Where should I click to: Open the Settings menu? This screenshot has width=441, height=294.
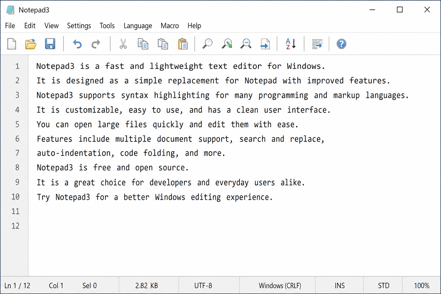click(x=79, y=26)
